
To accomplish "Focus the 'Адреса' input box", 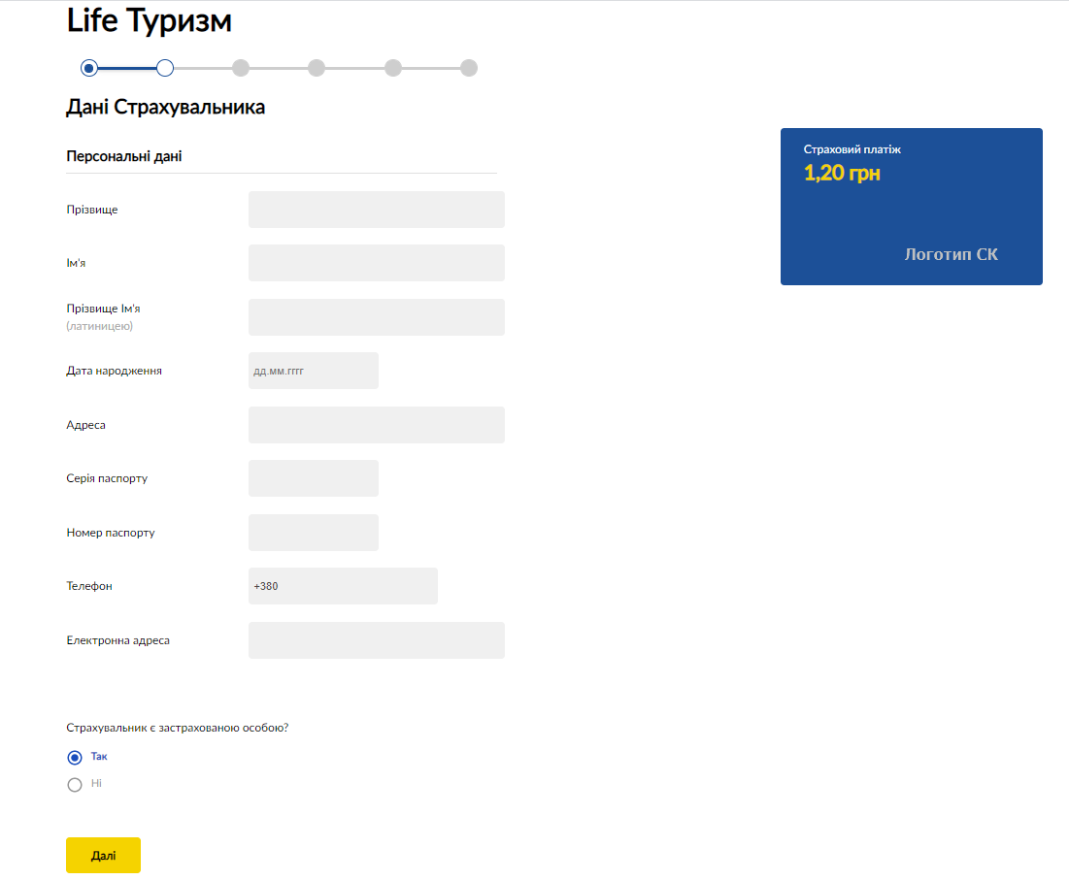I will coord(376,425).
